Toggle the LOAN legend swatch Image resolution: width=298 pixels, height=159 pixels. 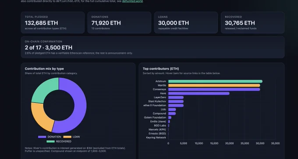pyautogui.click(x=67, y=137)
